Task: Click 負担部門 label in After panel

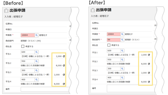Action: point(96,40)
